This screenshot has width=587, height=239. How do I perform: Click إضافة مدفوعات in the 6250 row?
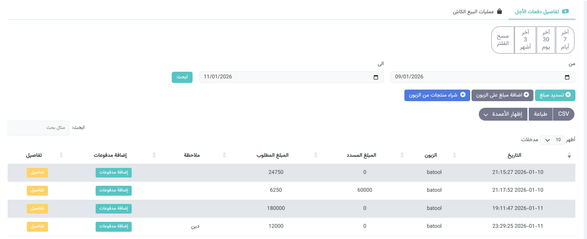113,190
